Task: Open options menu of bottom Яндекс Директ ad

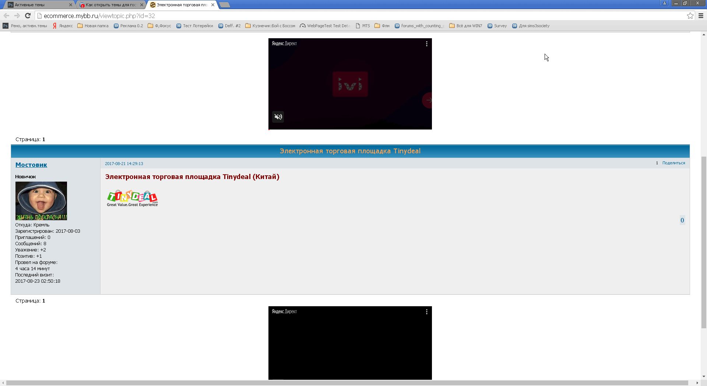Action: click(x=426, y=312)
